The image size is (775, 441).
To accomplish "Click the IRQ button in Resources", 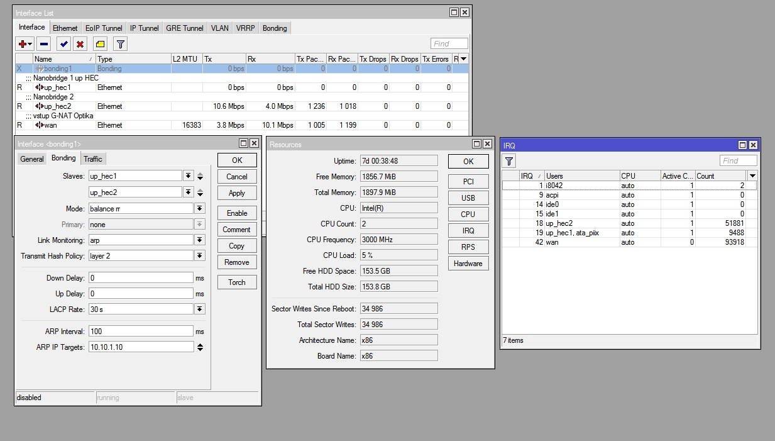I will tap(468, 231).
